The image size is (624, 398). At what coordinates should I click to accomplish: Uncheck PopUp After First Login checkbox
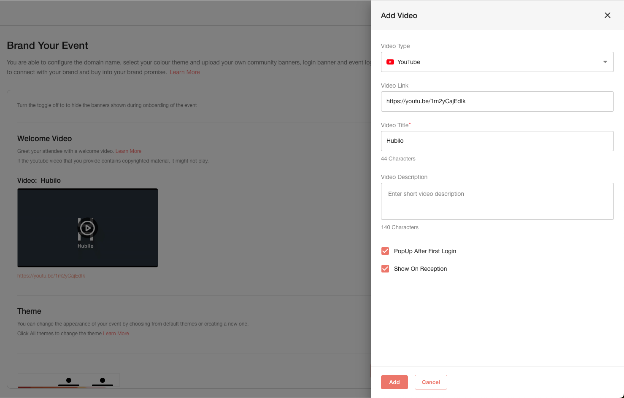pos(385,251)
